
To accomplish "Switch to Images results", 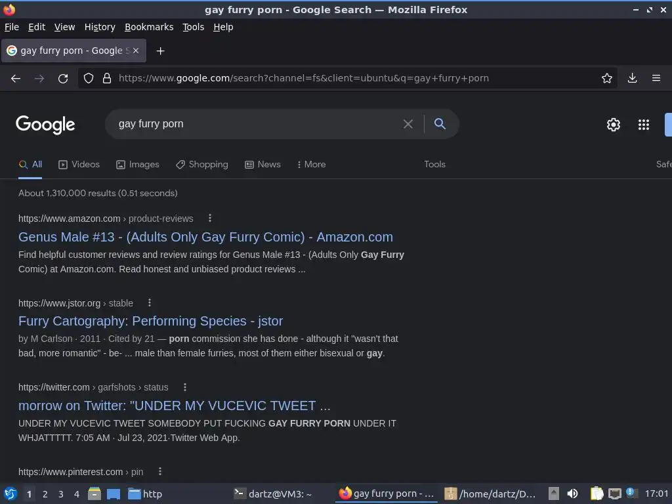I will coord(138,165).
